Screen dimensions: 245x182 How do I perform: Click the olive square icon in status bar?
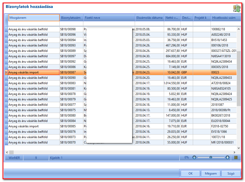[x=236, y=157]
